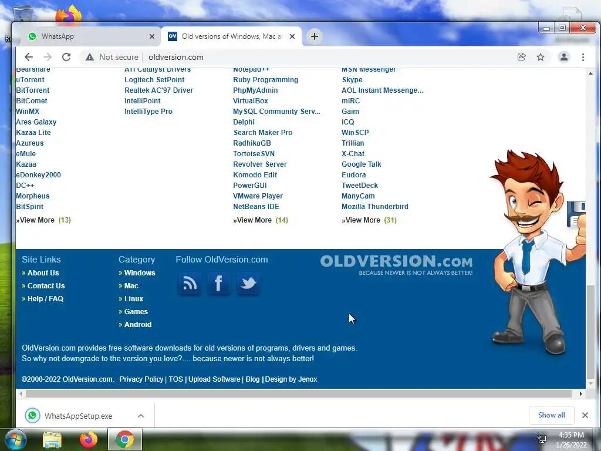Open the Mac category link
Screen dimensions: 601x451
[x=131, y=286]
